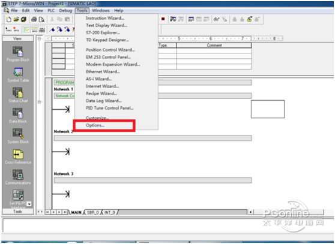Click the Paste clipboard icon
The height and width of the screenshot is (244, 335).
click(67, 19)
